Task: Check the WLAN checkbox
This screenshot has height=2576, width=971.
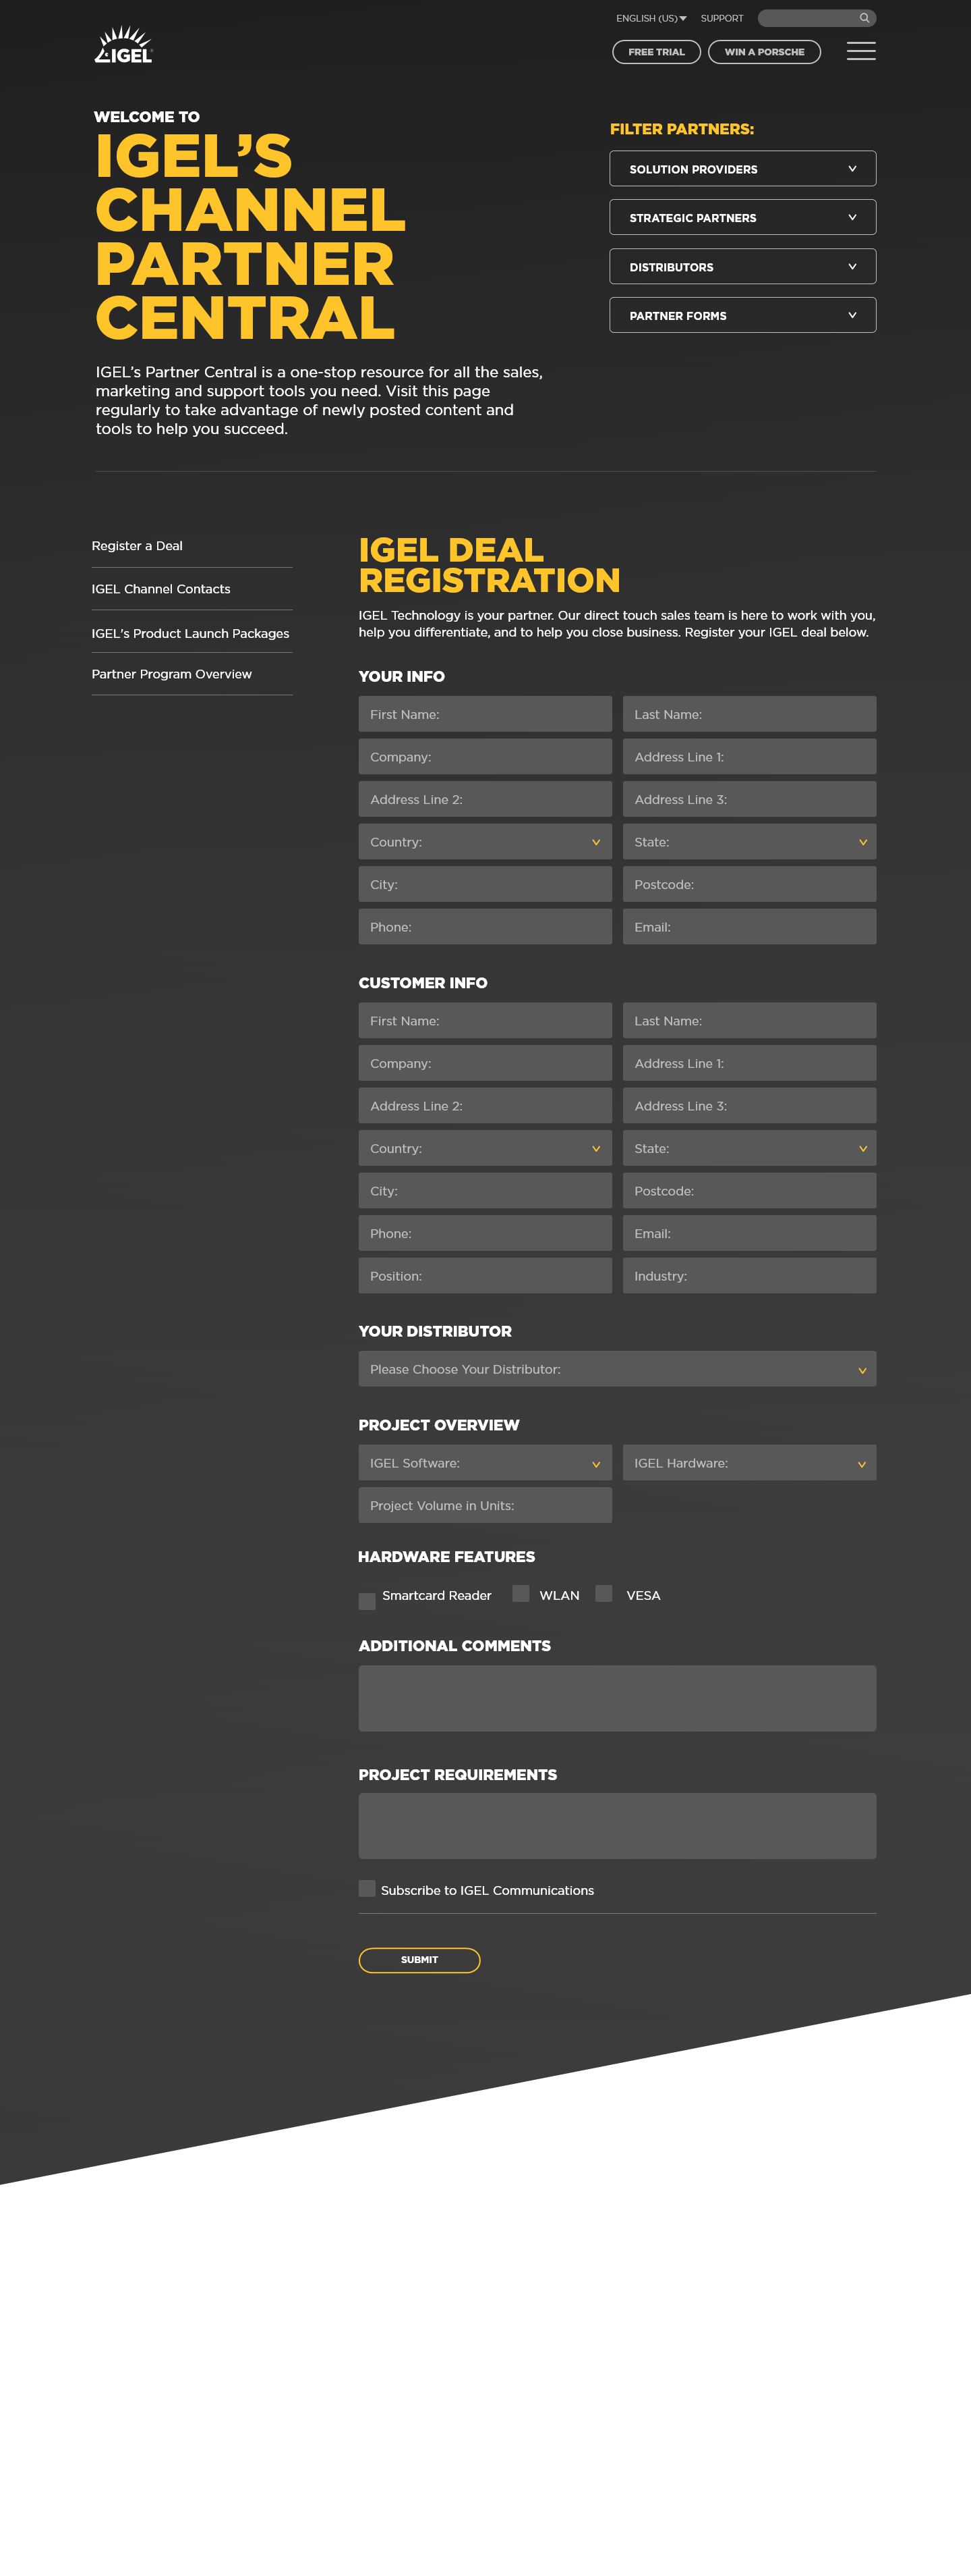Action: (x=521, y=1593)
